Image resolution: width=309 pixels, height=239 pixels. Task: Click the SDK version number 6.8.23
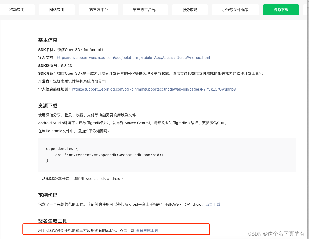[66, 66]
